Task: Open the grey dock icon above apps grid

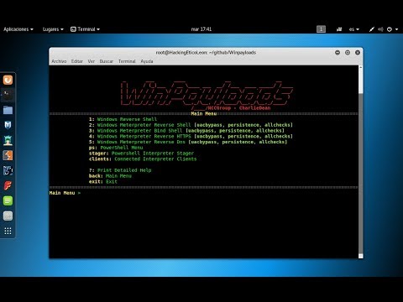Action: [8, 216]
